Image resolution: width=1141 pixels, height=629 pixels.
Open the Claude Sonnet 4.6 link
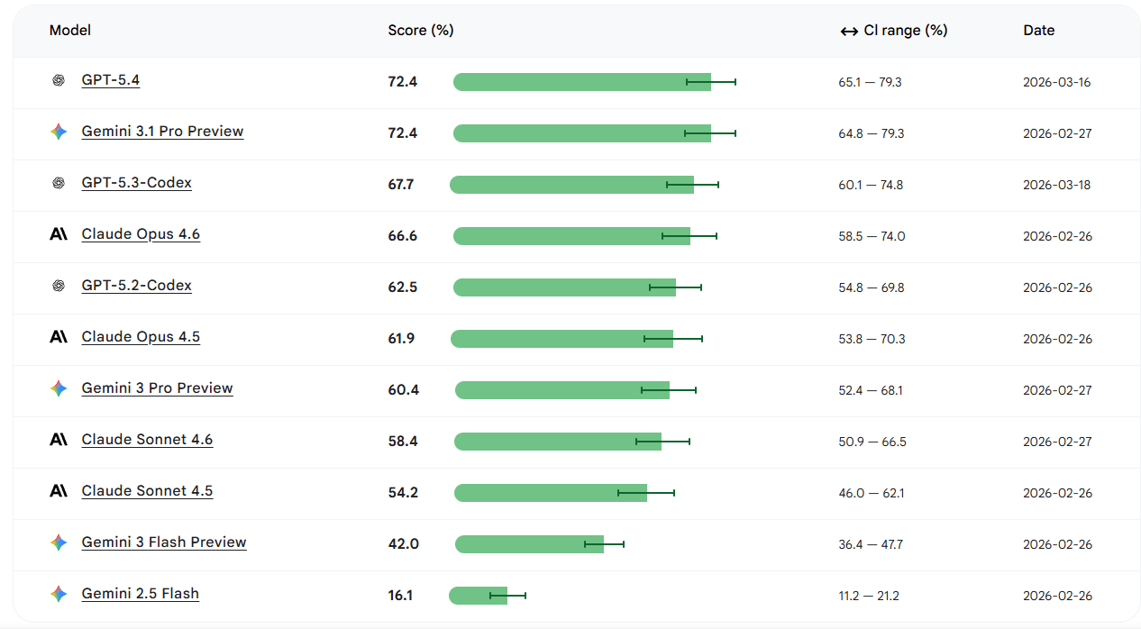pos(147,440)
